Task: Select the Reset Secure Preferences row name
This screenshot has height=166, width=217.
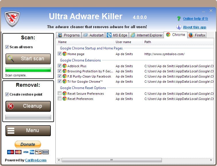Action: click(86, 94)
